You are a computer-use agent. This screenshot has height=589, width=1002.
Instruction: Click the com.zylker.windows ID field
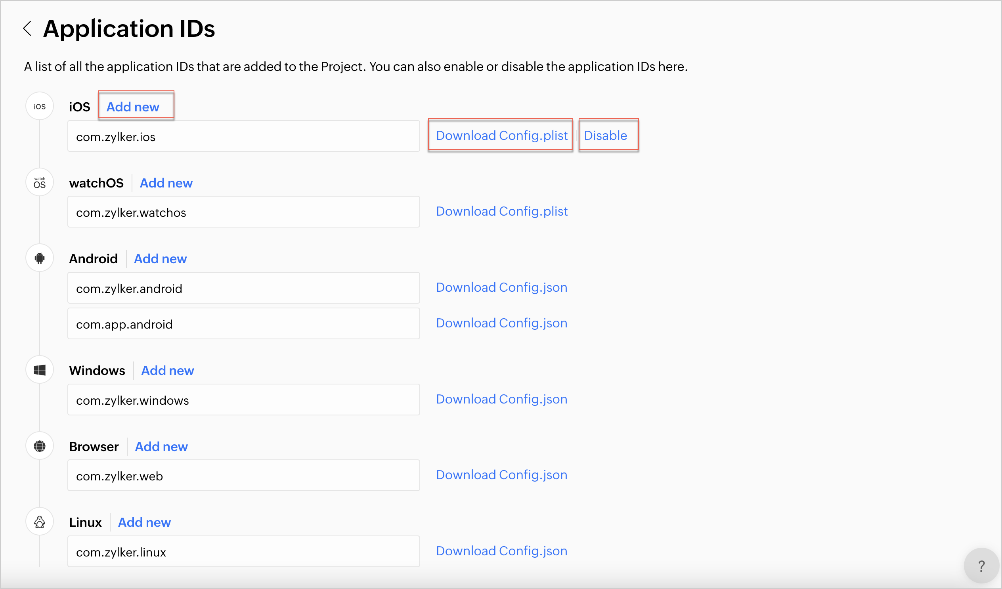(243, 400)
